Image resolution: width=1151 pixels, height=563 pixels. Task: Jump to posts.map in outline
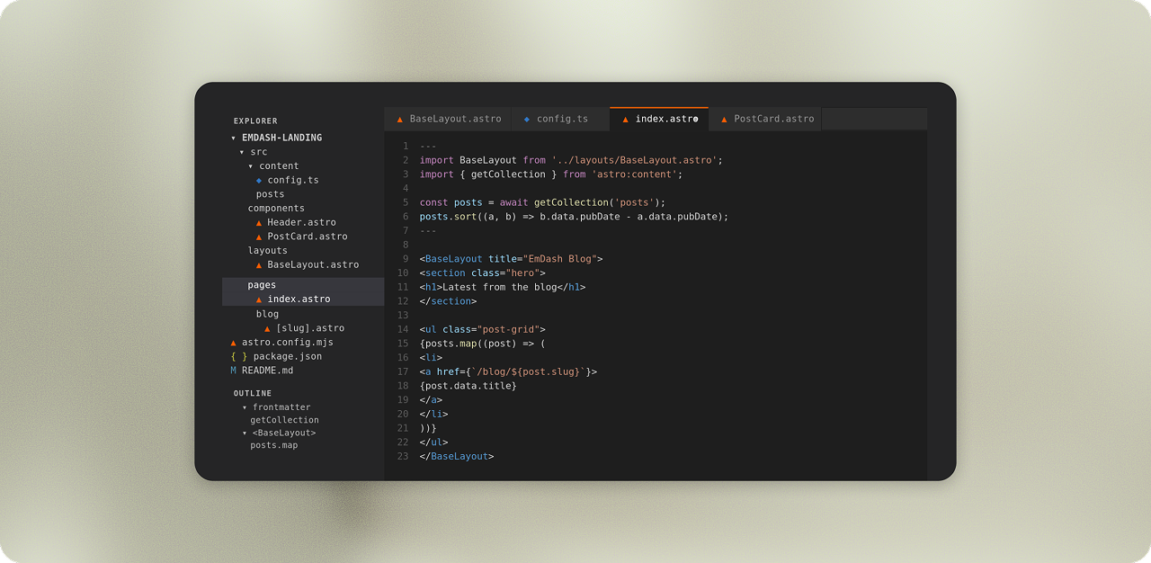[x=273, y=445]
